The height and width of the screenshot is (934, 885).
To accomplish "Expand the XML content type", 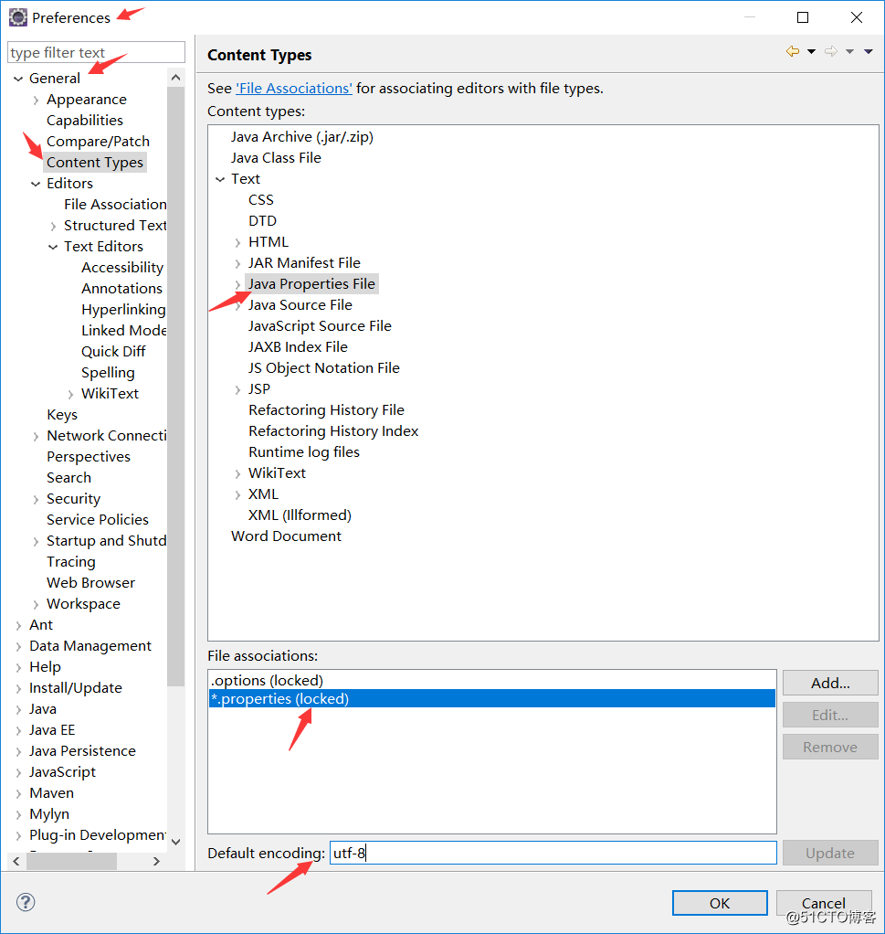I will pos(237,494).
